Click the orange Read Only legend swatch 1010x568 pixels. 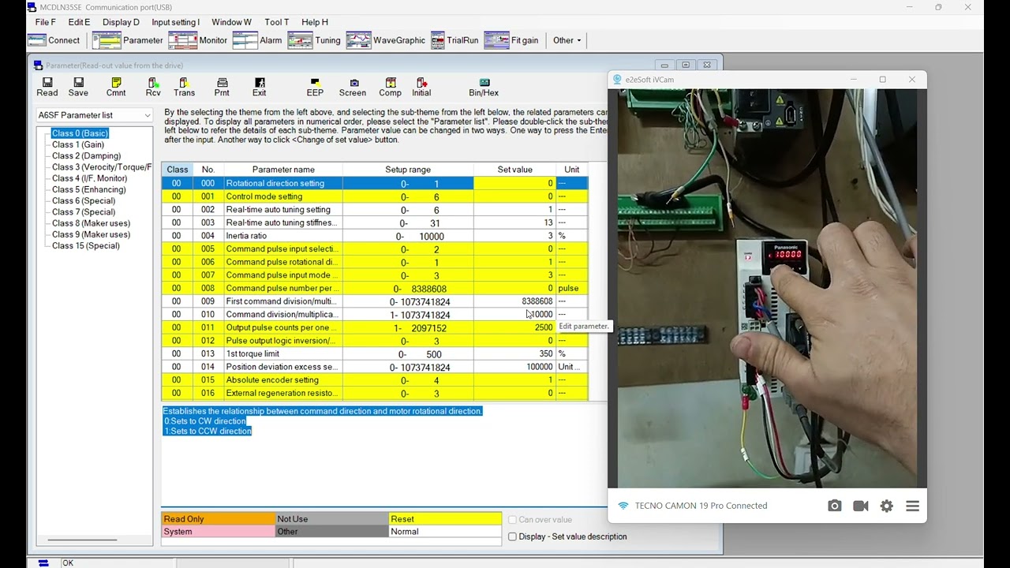(x=218, y=519)
